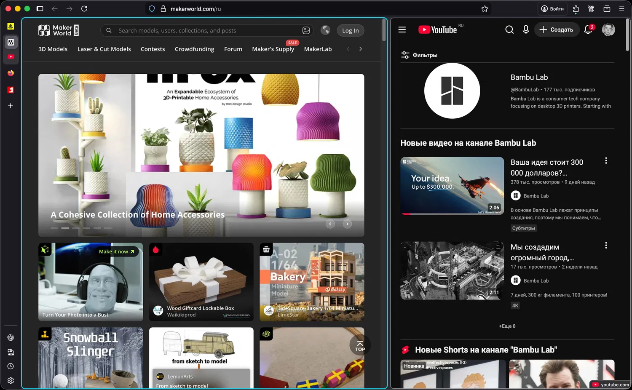The width and height of the screenshot is (632, 390).
Task: Click the YouTube Создать button
Action: [557, 29]
